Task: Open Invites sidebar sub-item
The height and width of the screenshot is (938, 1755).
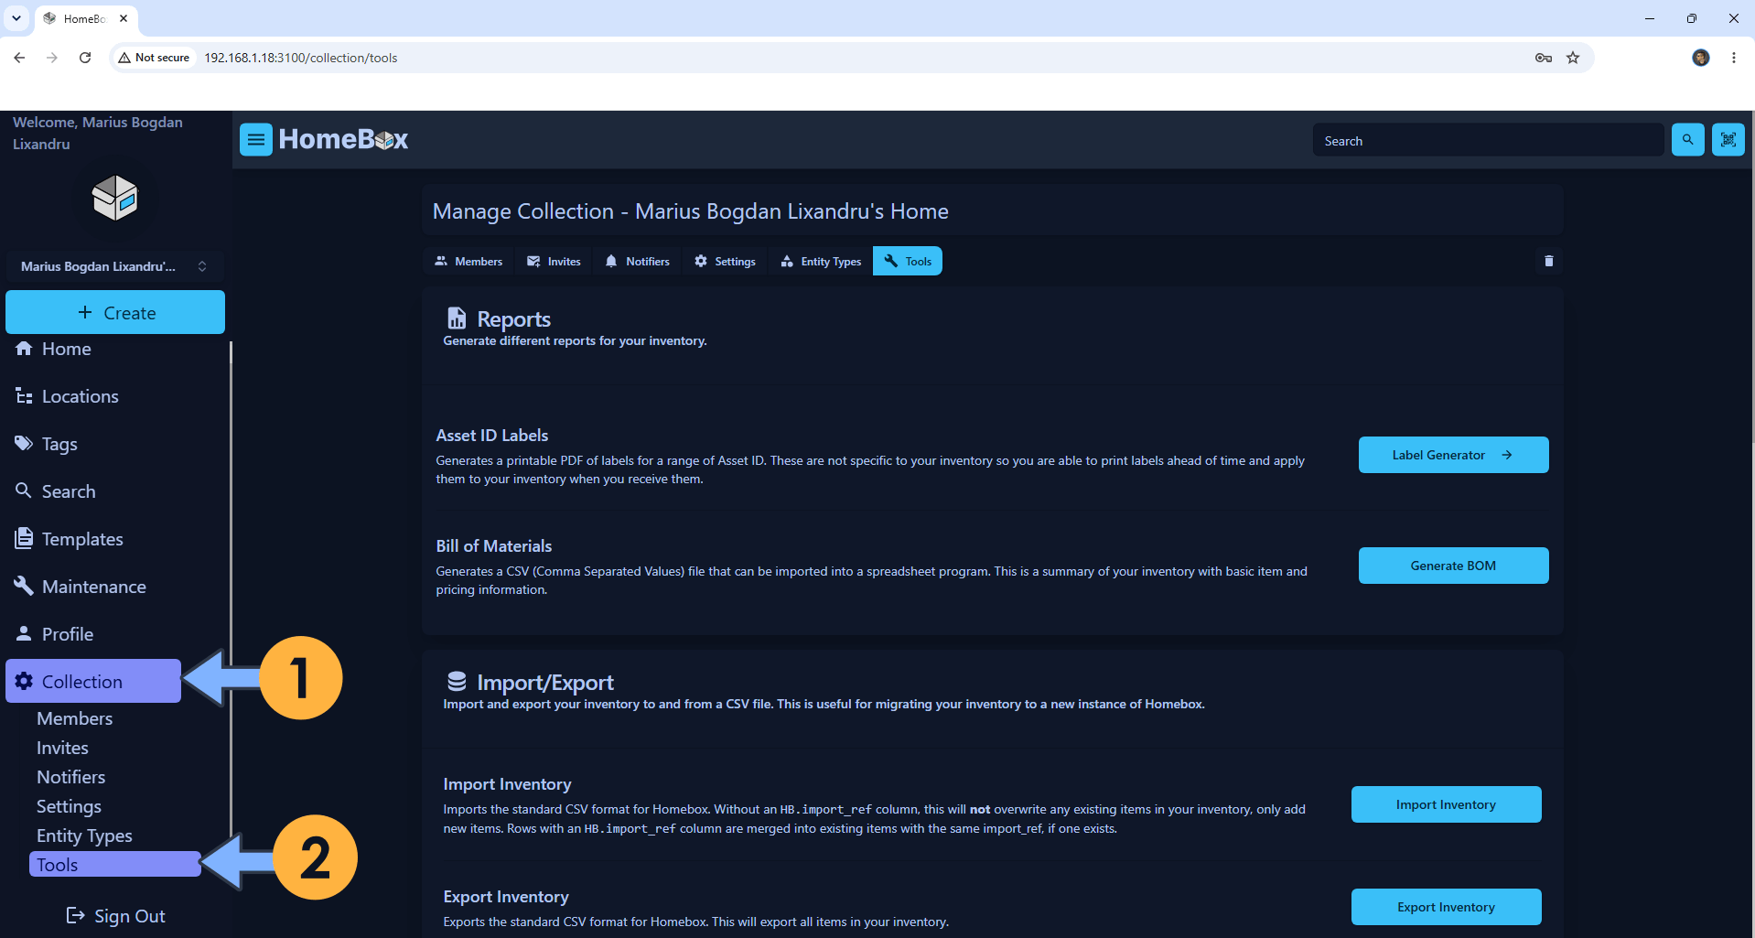Action: [x=62, y=748]
